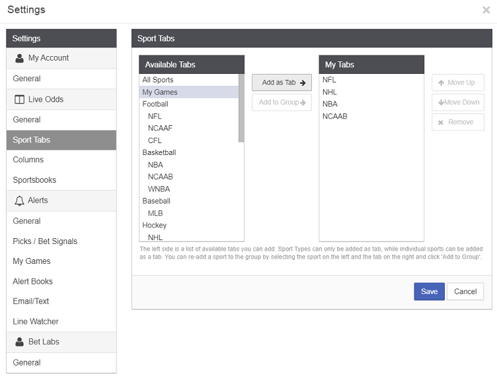This screenshot has width=497, height=376.
Task: Click the Move Up arrow button
Action: pyautogui.click(x=457, y=82)
